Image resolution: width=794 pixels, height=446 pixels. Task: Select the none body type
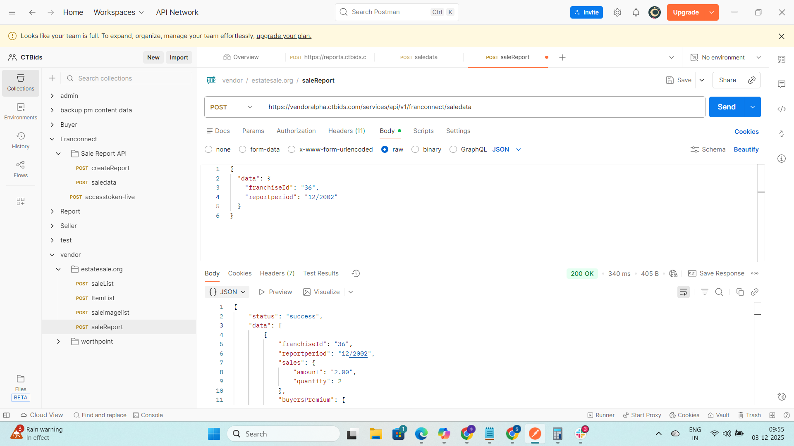point(208,149)
